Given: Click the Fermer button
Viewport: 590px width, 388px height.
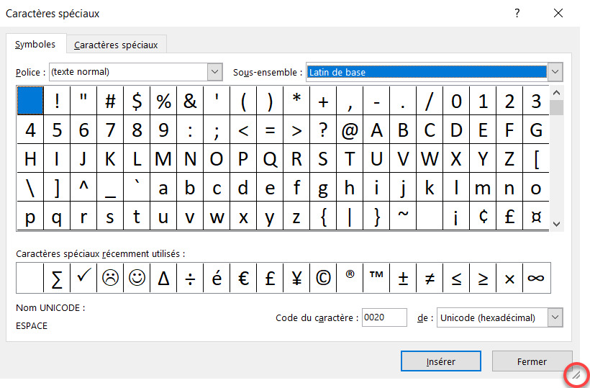Looking at the screenshot, I should (532, 361).
